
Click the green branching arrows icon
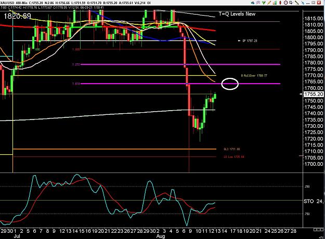click(x=264, y=3)
